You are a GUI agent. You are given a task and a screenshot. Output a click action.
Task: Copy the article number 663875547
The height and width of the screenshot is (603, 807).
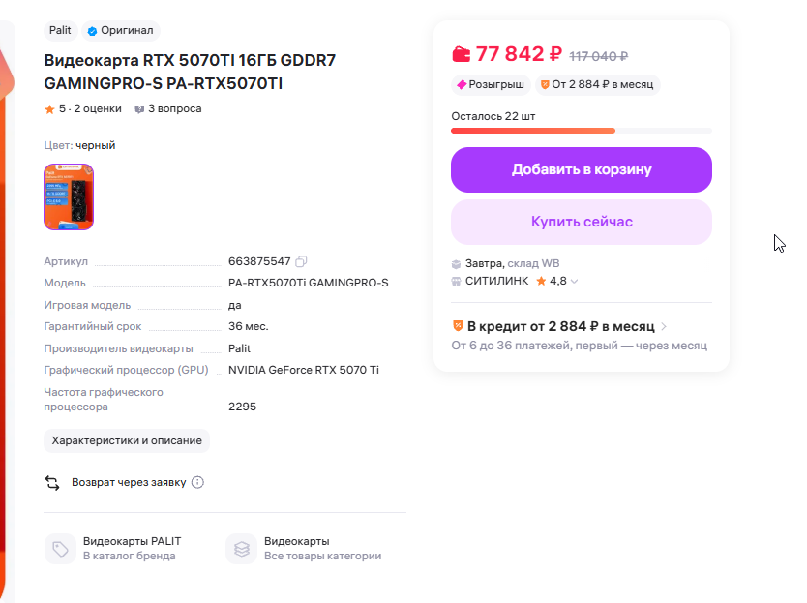pyautogui.click(x=302, y=261)
